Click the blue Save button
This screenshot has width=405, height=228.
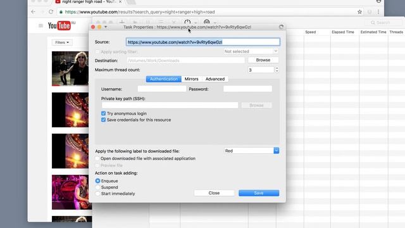point(259,193)
